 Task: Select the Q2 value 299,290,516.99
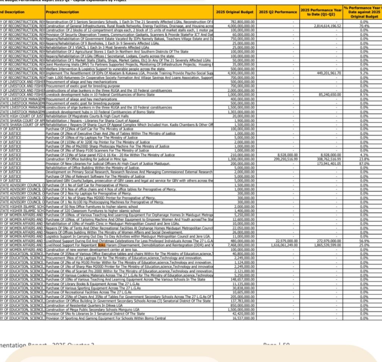(x=286, y=159)
